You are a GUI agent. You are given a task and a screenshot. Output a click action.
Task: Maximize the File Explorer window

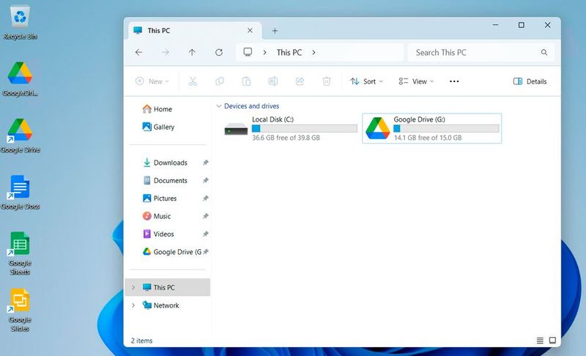tap(522, 25)
